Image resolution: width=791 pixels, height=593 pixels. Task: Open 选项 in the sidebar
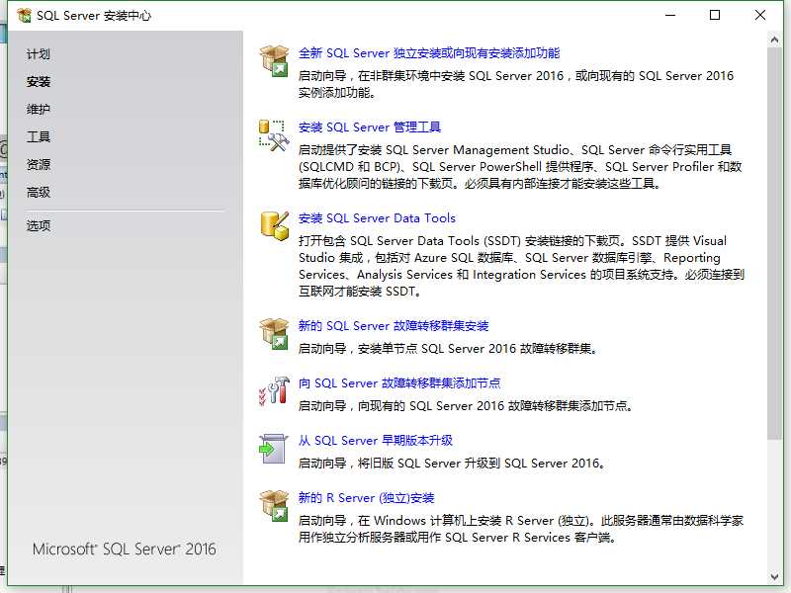coord(39,225)
